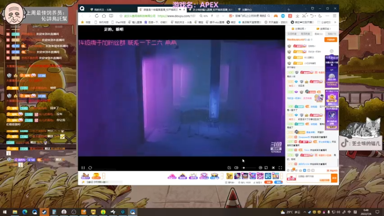The width and height of the screenshot is (384, 216).
Task: Toggle danmaku display circular icon in player
Action: click(x=260, y=168)
